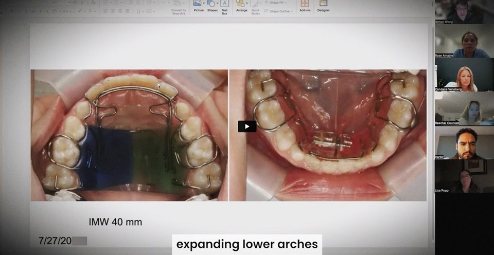Click the 'IMW 40 mm' text
The width and height of the screenshot is (494, 255).
115,222
